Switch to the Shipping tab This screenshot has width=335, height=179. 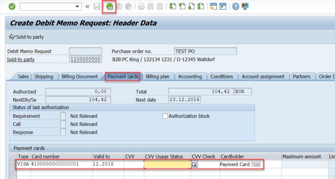point(44,76)
